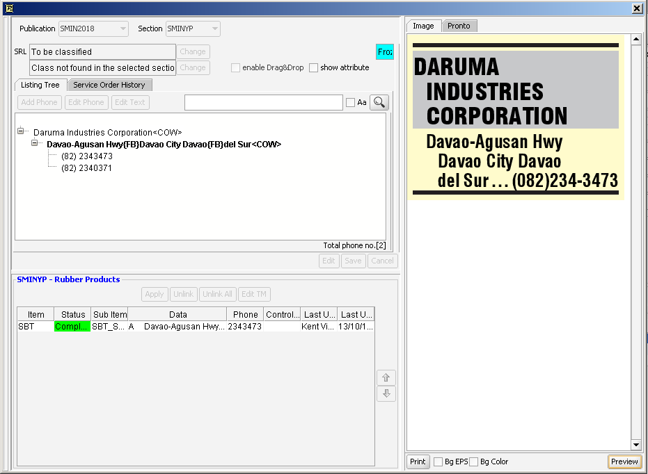Click the Control column header
Viewport: 648px width, 474px height.
point(283,315)
